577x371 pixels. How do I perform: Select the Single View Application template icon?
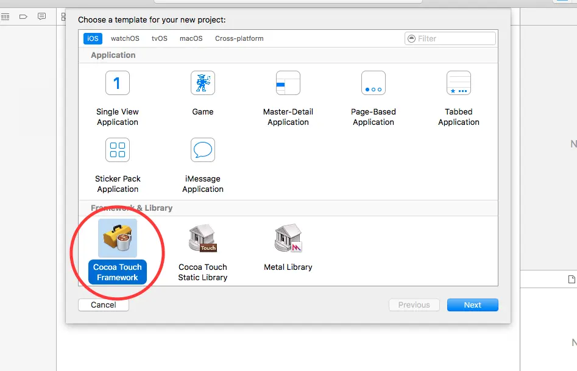118,83
